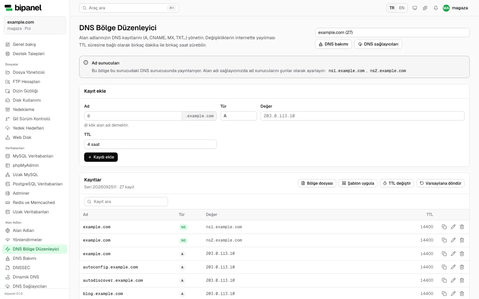Viewport: 479px width, 299px height.
Task: Copy the blog.example.com record
Action: [444, 294]
